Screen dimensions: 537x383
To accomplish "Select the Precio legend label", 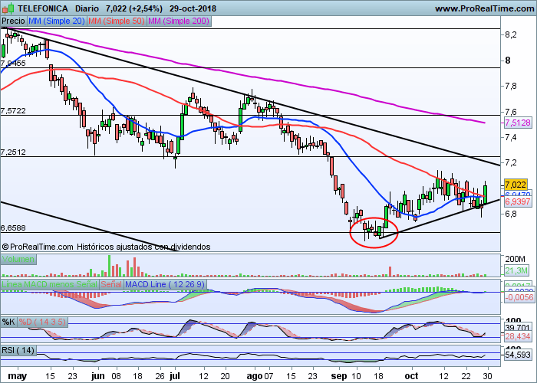I will pyautogui.click(x=13, y=21).
